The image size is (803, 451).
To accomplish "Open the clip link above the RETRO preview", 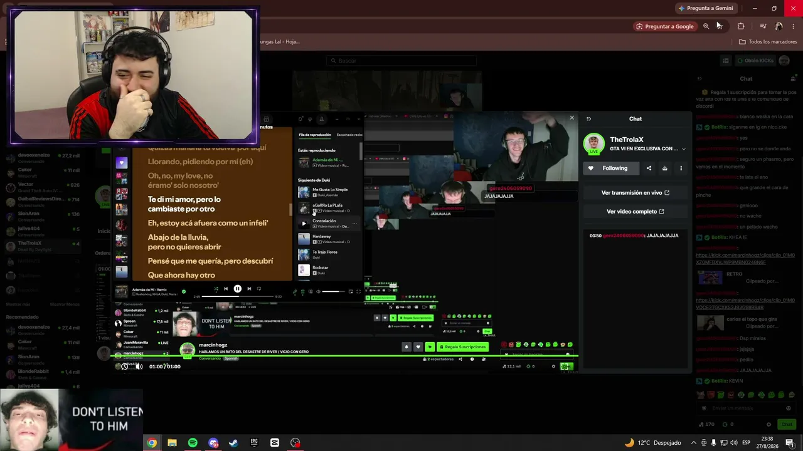I will coord(745,259).
